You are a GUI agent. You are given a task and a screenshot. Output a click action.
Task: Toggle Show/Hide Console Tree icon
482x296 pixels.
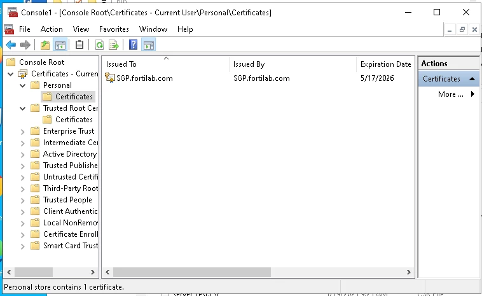(60, 45)
